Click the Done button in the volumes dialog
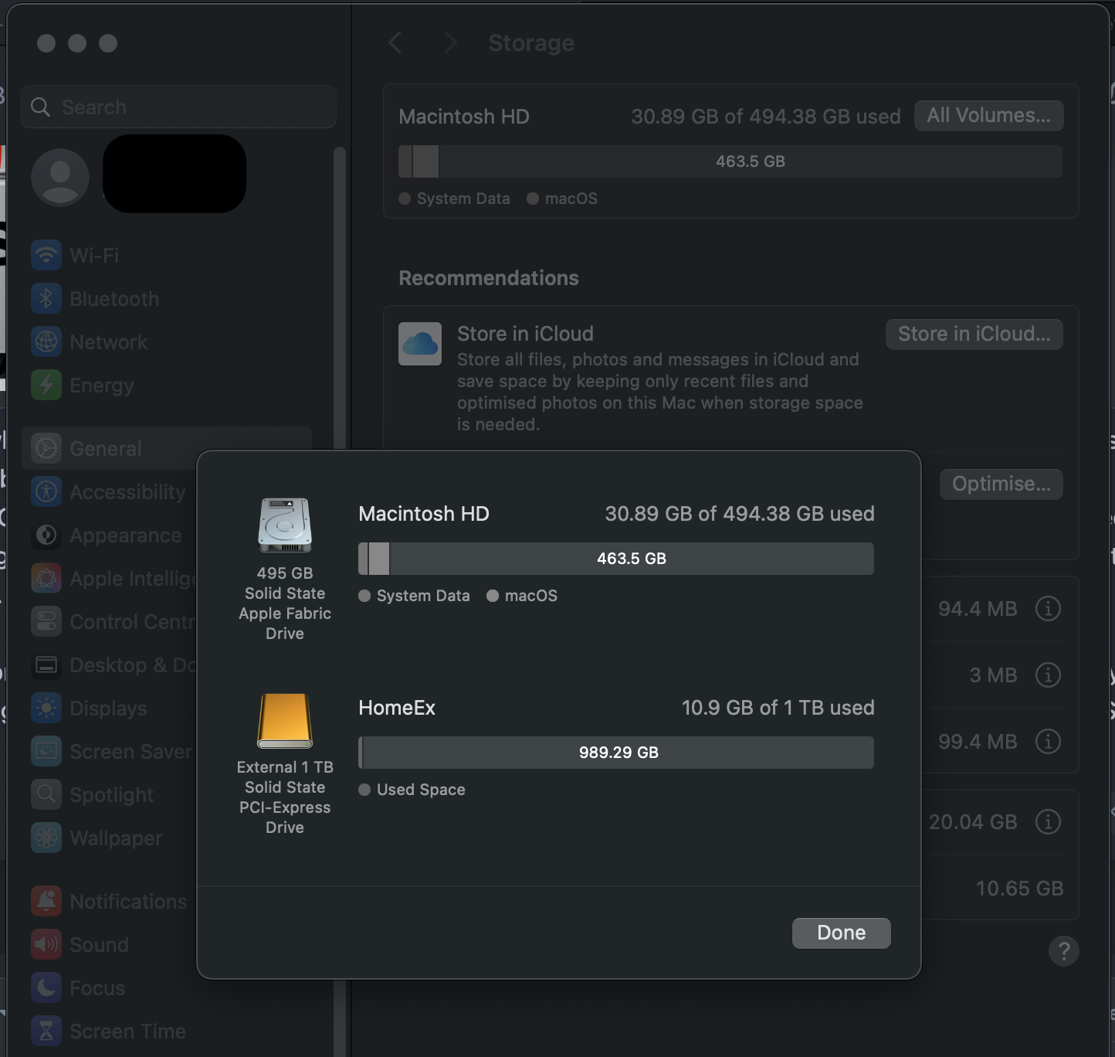This screenshot has height=1057, width=1115. point(841,933)
